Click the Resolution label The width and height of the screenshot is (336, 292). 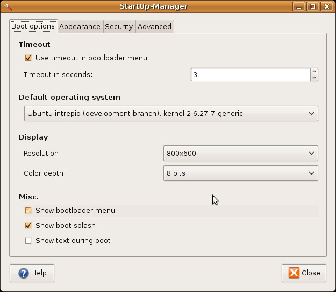click(42, 154)
